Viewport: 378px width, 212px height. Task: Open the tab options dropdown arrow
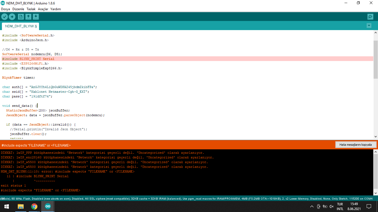(x=369, y=26)
